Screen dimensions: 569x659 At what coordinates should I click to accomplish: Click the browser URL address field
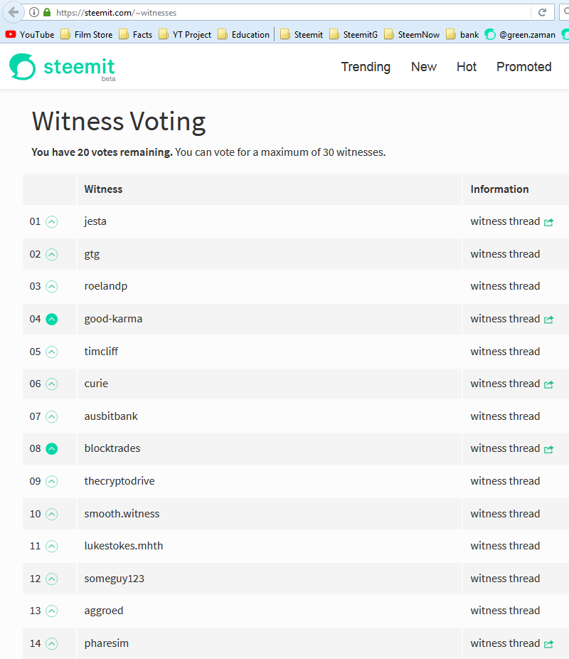(284, 12)
